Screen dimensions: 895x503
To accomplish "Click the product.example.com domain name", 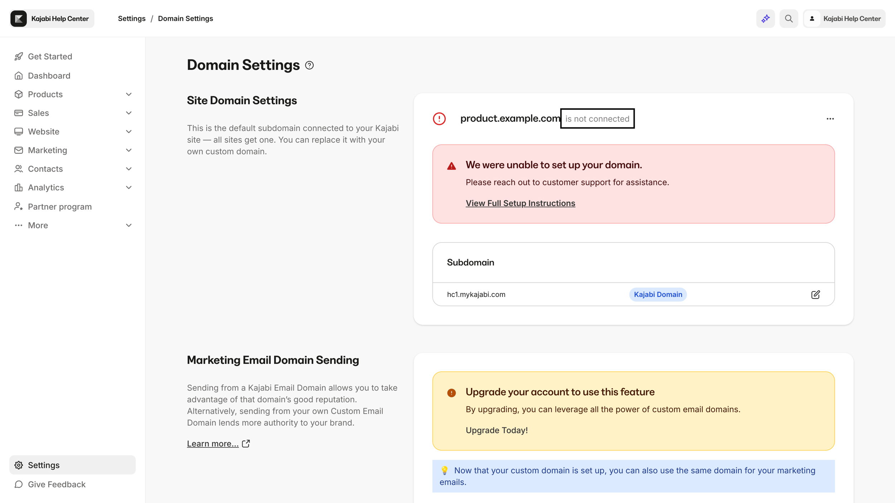I will pos(510,118).
